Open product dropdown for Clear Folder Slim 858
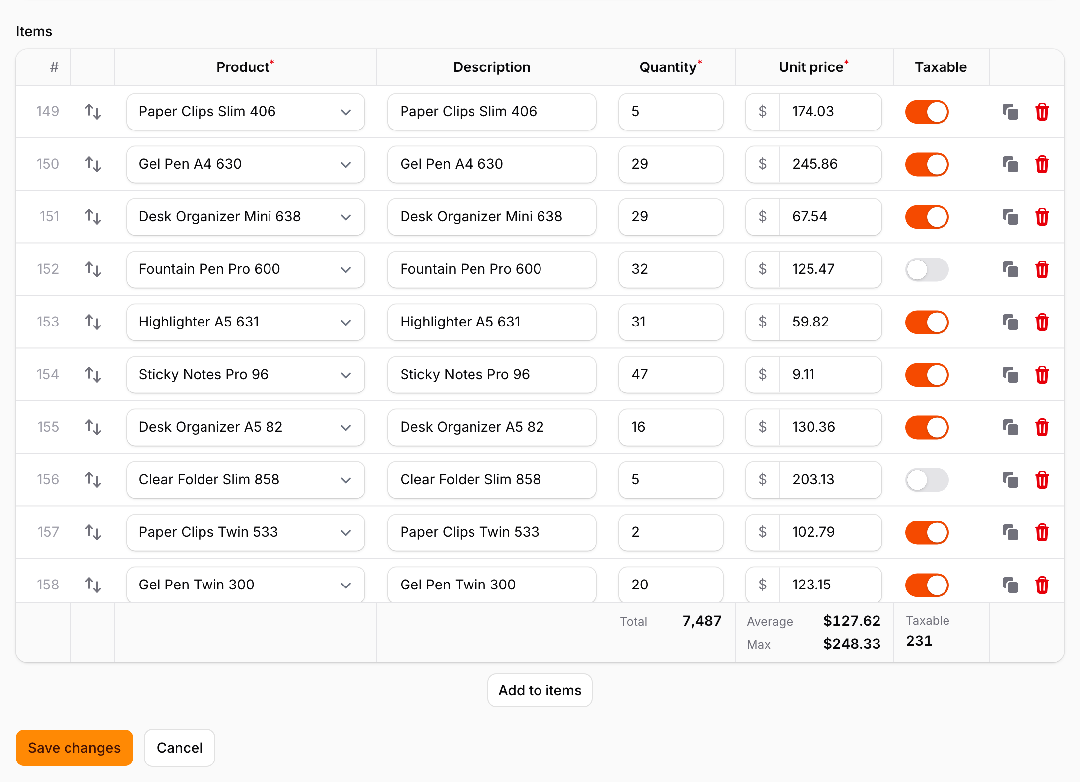Image resolution: width=1080 pixels, height=782 pixels. 245,480
